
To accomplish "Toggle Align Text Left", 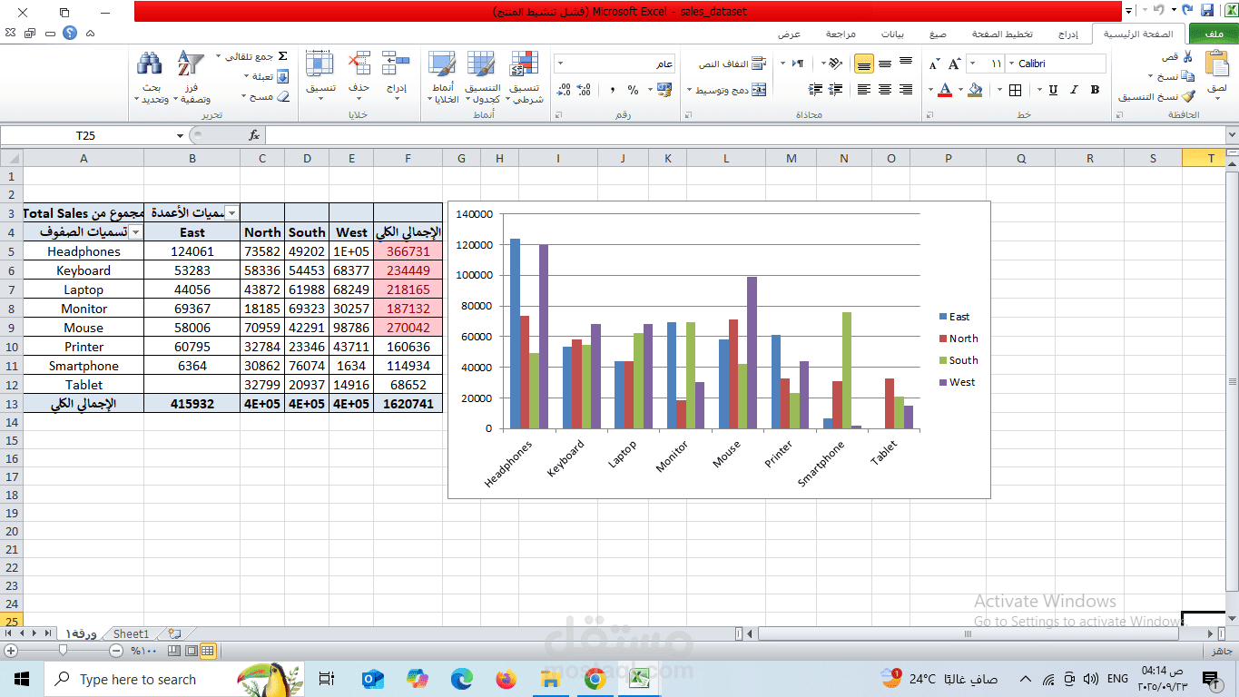I will pyautogui.click(x=863, y=90).
